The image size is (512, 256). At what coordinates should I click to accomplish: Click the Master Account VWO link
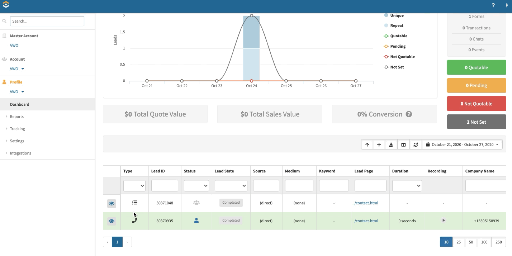[x=14, y=46]
